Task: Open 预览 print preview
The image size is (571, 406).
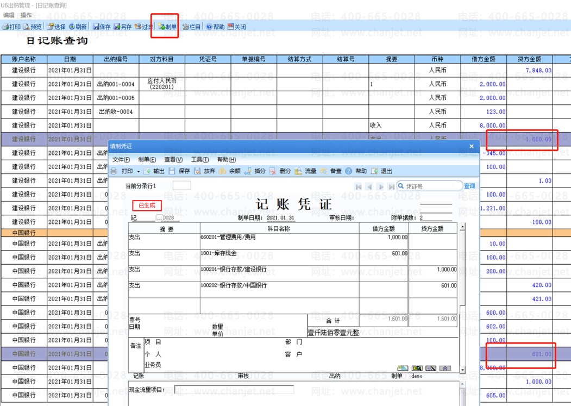Action: click(x=33, y=27)
